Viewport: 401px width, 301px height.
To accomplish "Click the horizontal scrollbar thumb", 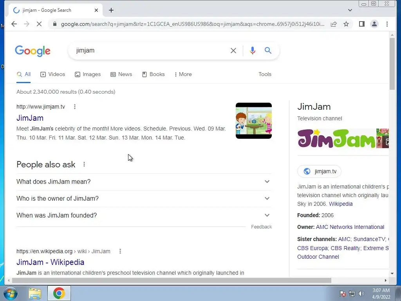I will pyautogui.click(x=172, y=281).
